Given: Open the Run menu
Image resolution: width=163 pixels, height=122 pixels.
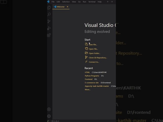Looking at the screenshot, I should tap(85, 2).
